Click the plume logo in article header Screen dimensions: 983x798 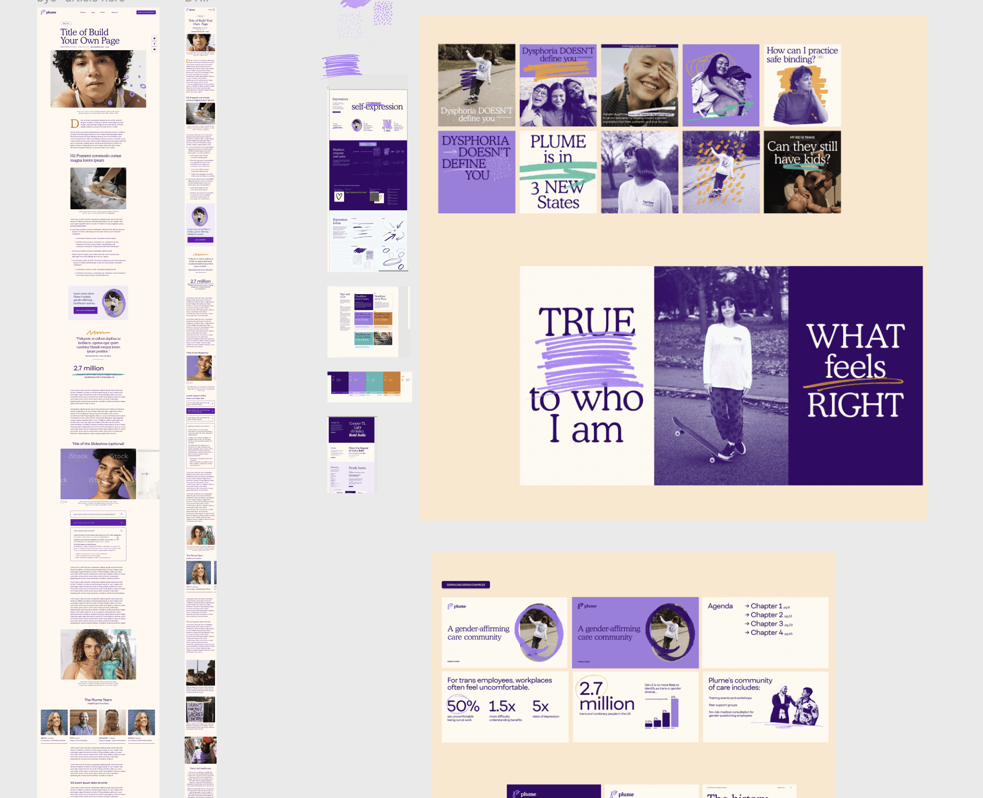(49, 12)
